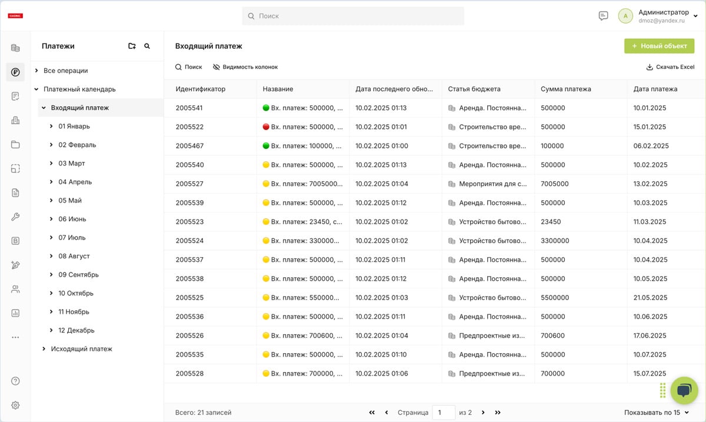Collapse Входящий платеж tree node
Screen dimensions: 706x422
44,108
